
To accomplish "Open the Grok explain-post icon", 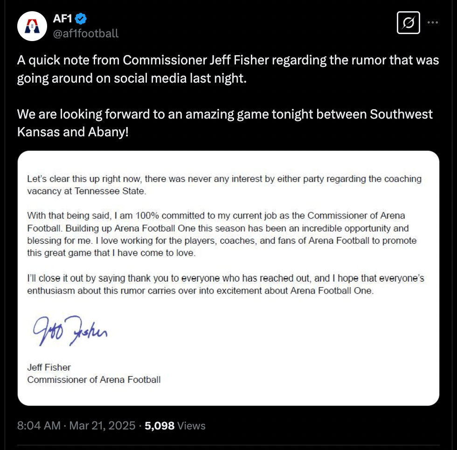I will pos(409,22).
